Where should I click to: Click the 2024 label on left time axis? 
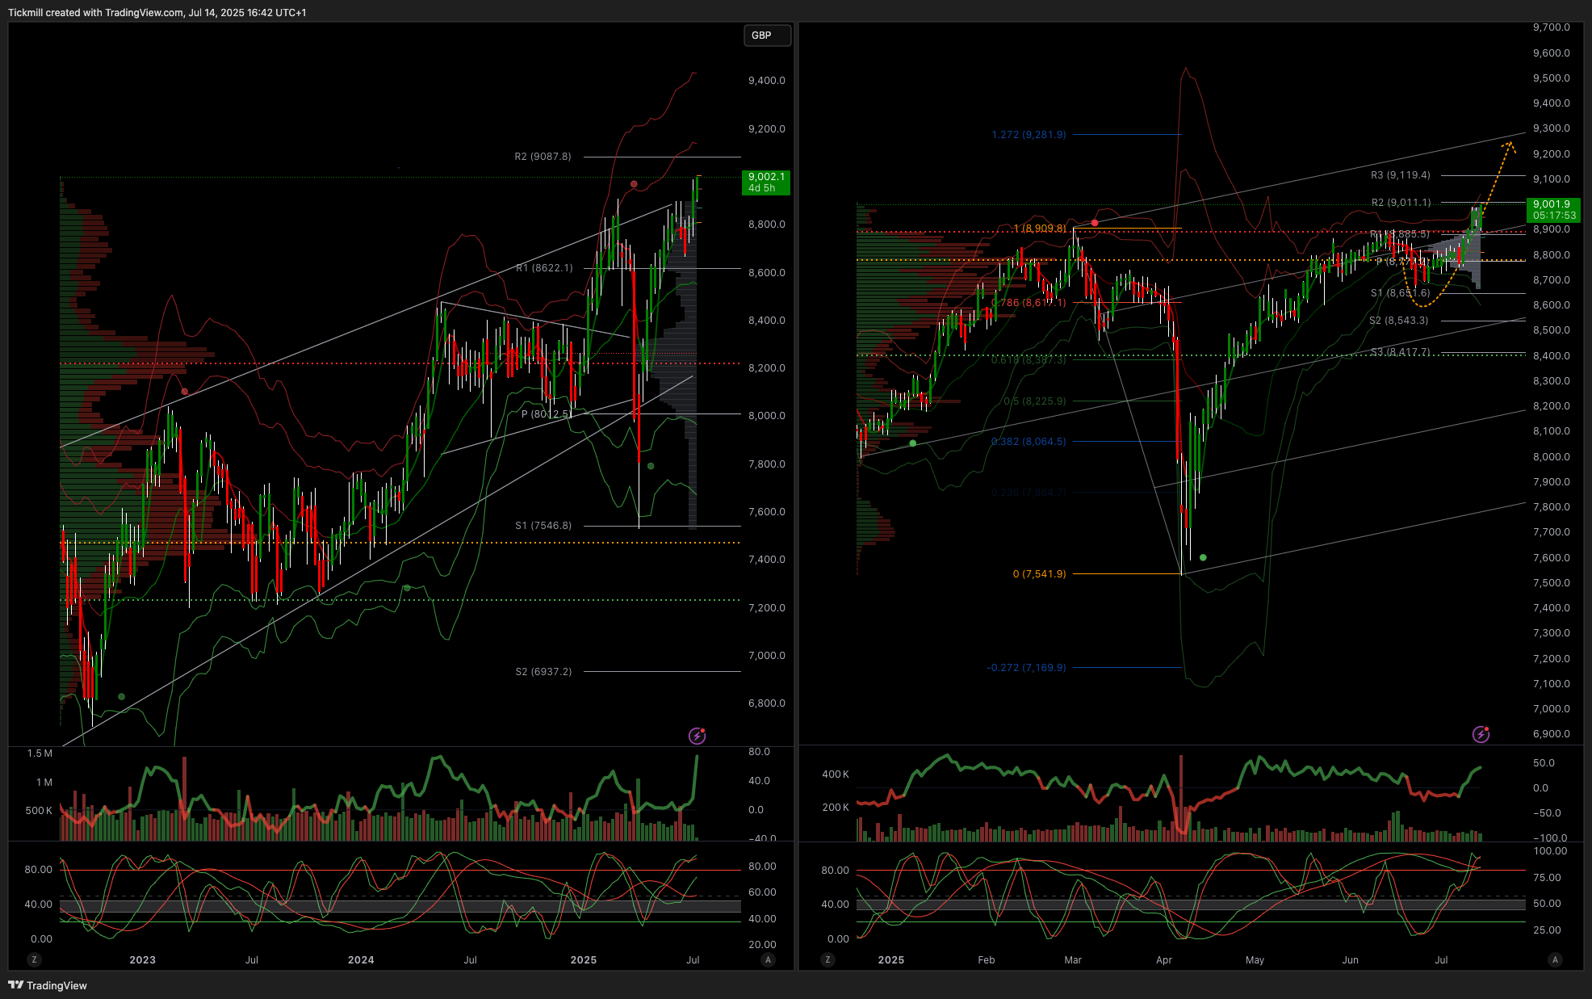361,960
